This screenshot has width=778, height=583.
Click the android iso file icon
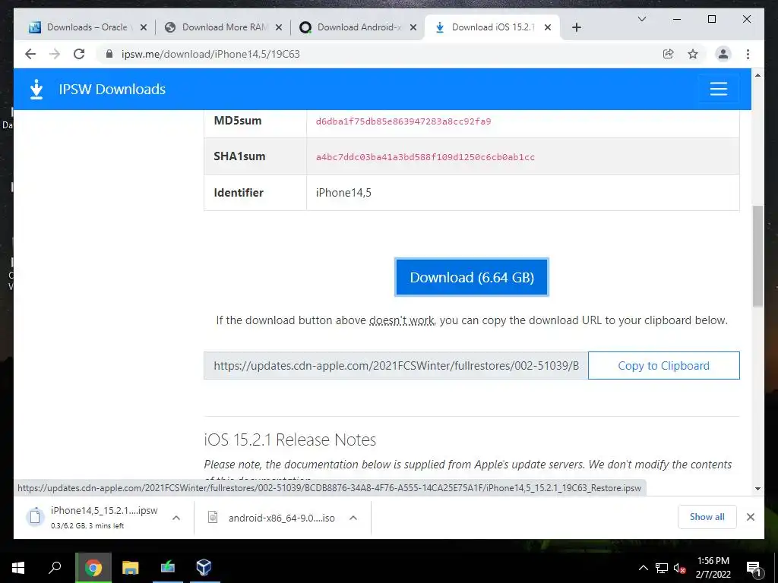pyautogui.click(x=213, y=518)
